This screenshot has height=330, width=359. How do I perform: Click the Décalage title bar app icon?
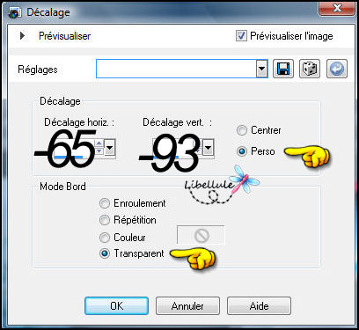click(15, 12)
